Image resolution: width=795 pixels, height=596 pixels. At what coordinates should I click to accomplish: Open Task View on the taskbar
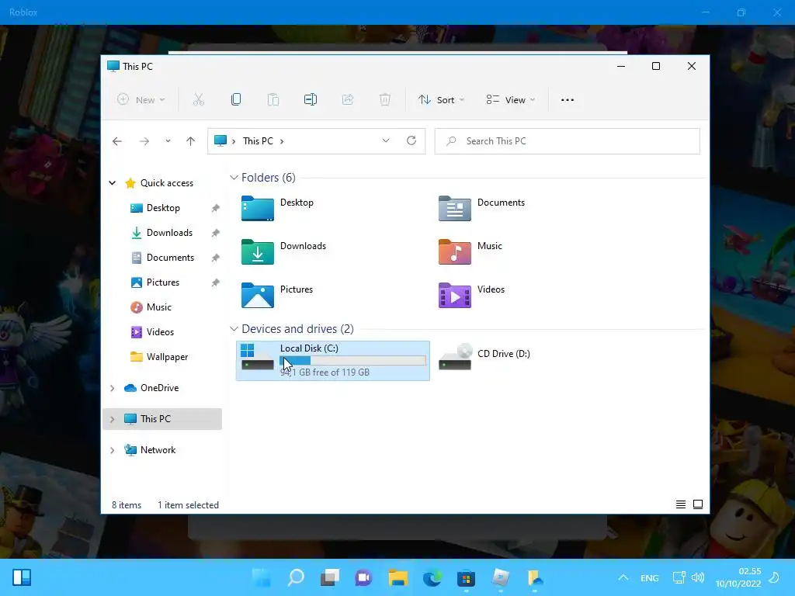pos(329,577)
